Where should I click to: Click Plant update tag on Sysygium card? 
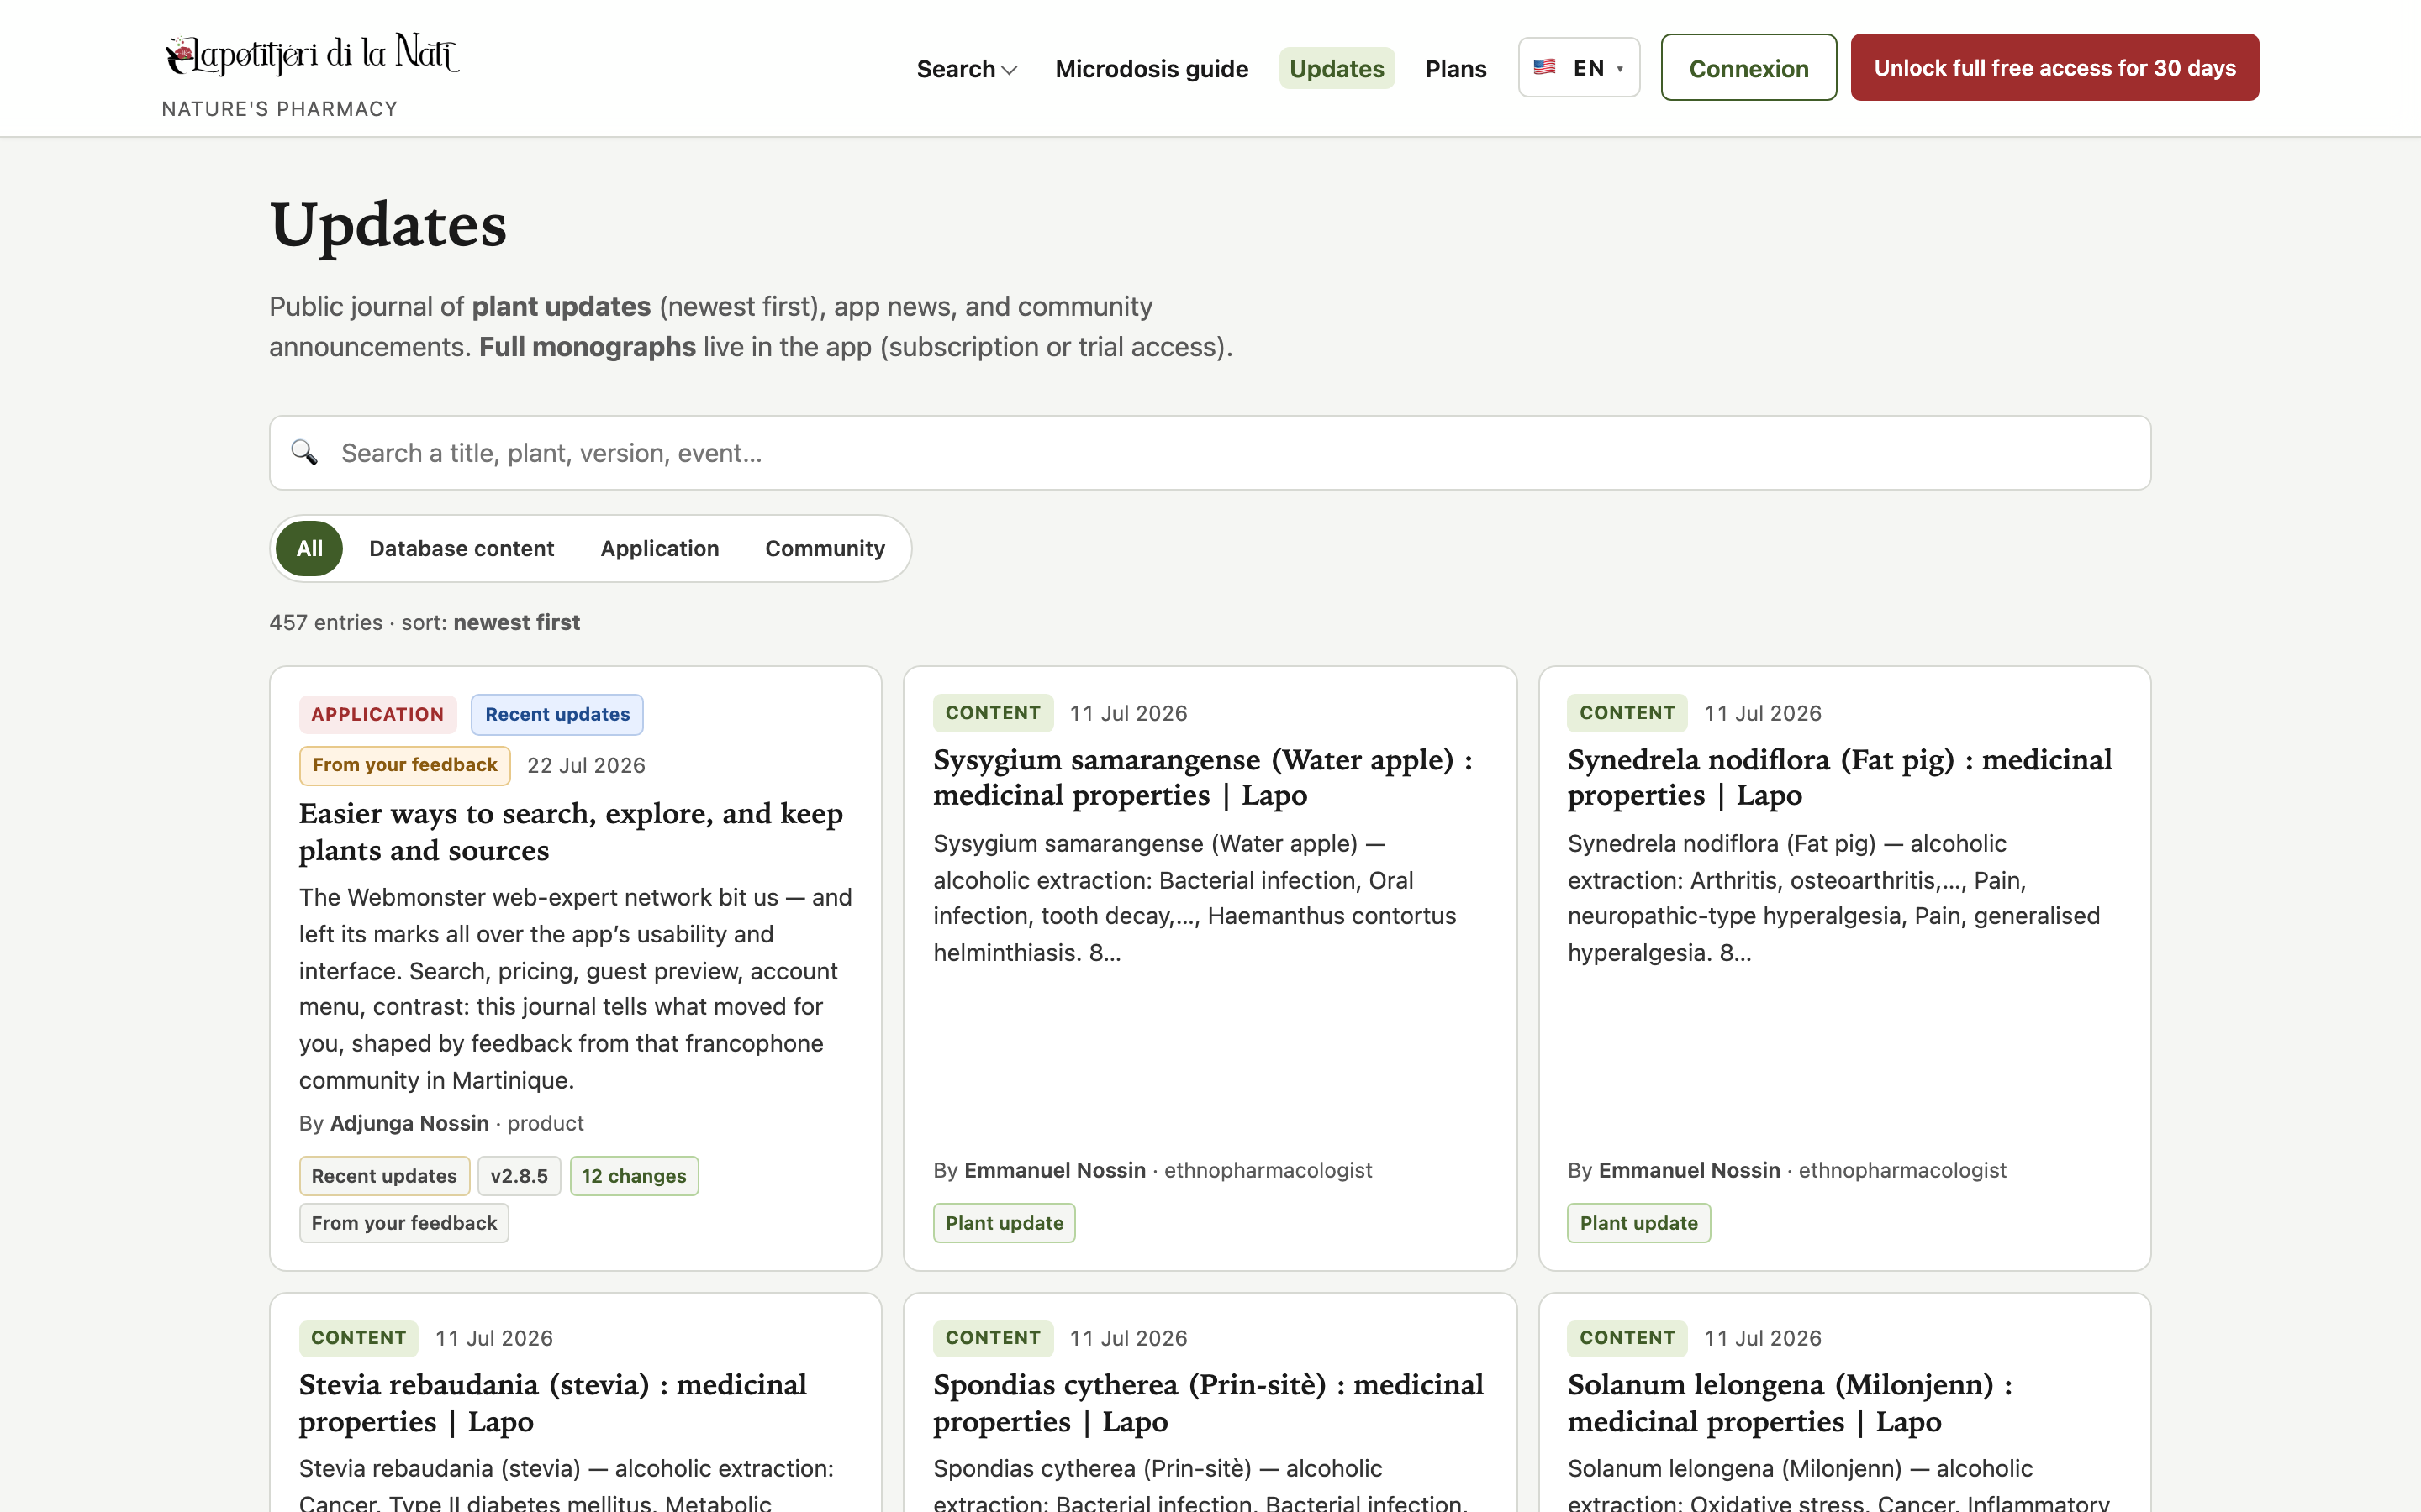point(1005,1223)
